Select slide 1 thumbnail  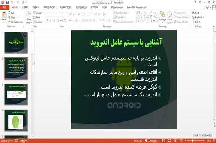click(16, 43)
